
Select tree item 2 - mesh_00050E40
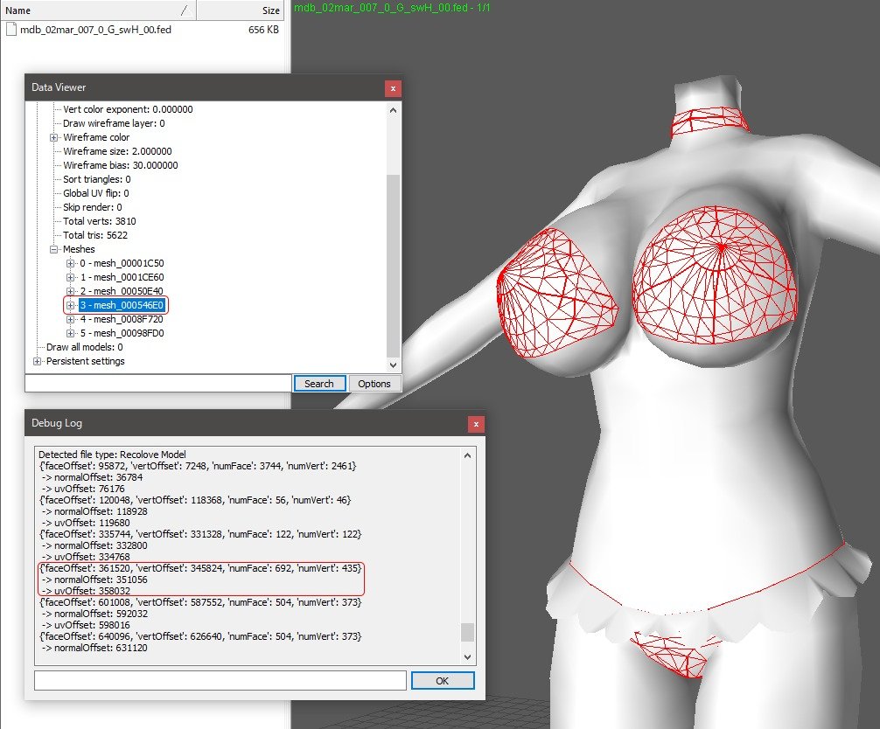tap(122, 291)
